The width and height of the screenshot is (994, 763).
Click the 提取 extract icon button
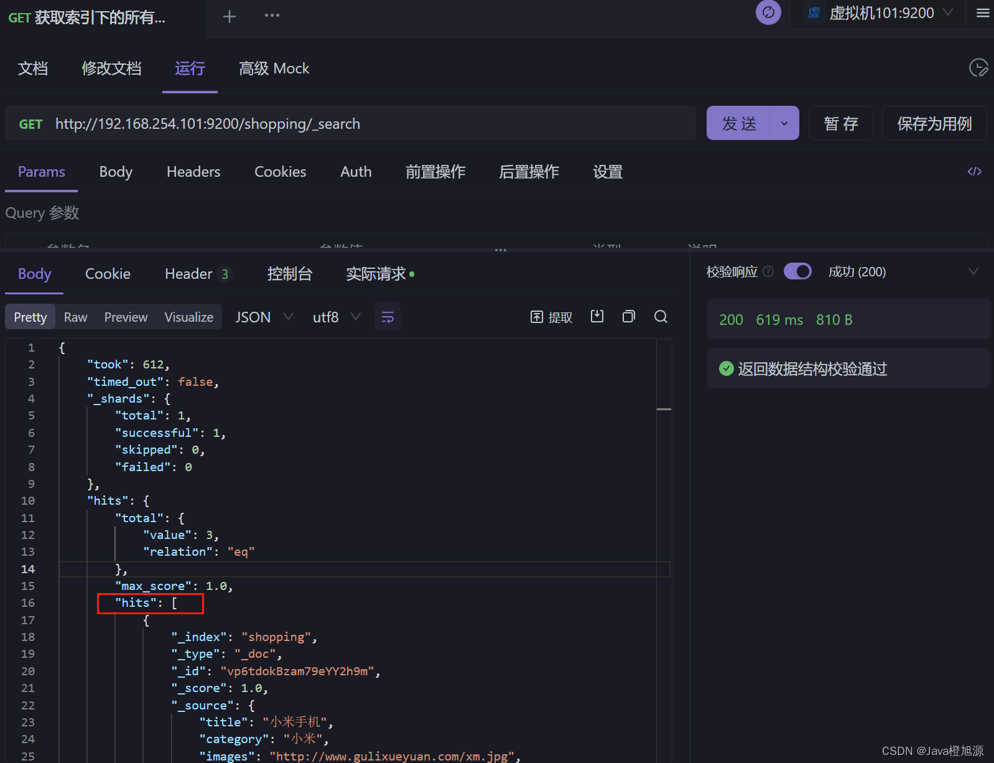point(551,317)
